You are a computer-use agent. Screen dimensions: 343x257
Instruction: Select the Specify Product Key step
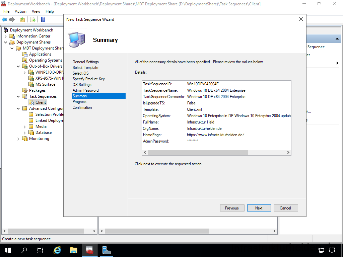(88, 79)
